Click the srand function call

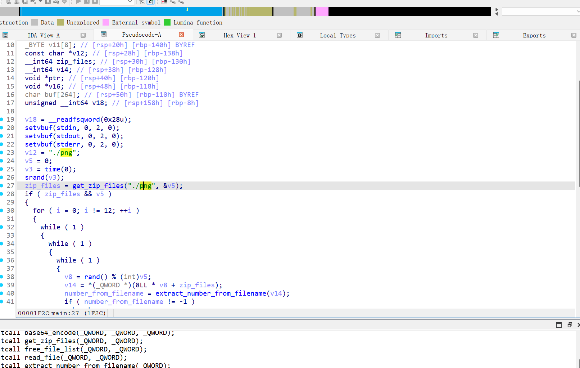[x=35, y=178]
